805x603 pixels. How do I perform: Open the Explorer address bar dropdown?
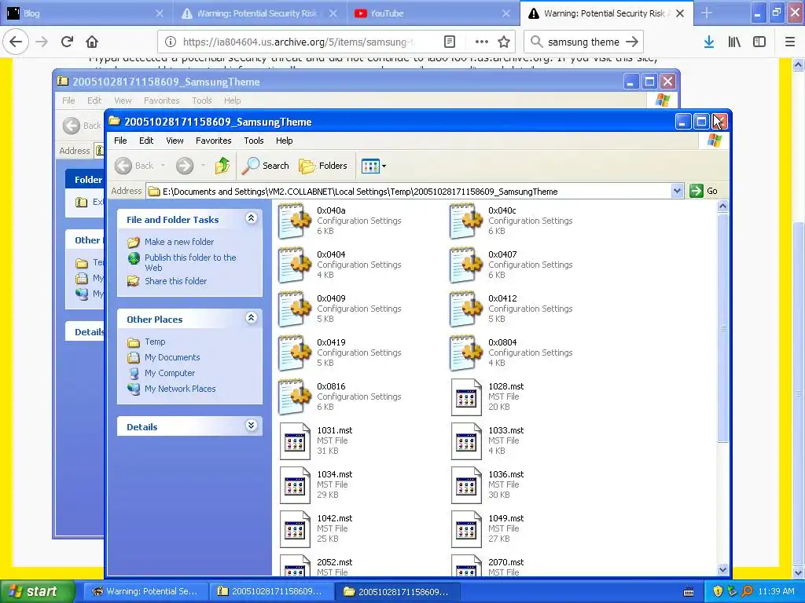click(677, 192)
